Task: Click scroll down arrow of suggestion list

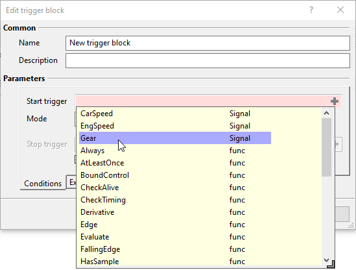Action: (x=326, y=260)
